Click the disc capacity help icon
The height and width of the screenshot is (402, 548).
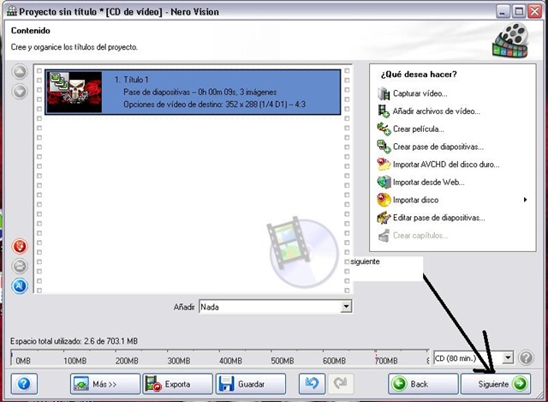pos(526,358)
